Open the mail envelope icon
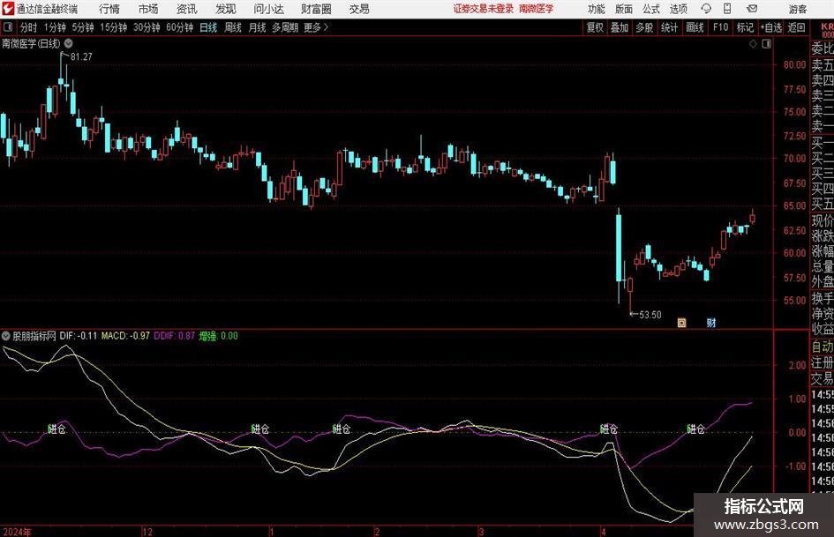 [752, 9]
